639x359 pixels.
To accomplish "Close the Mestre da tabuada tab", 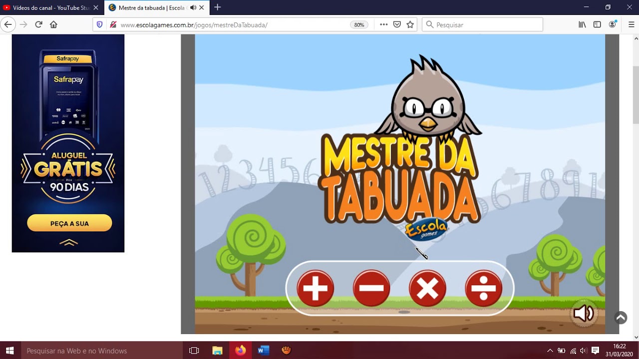I will tap(202, 7).
